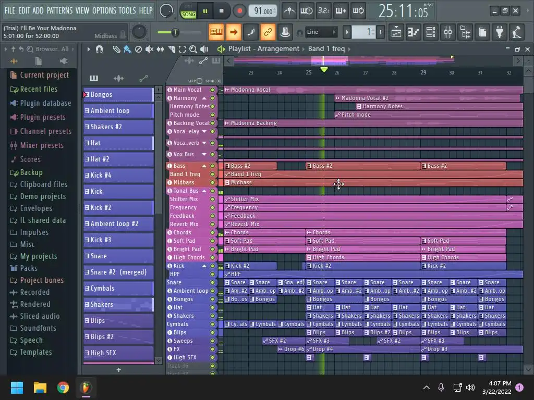Pause song playback
The height and width of the screenshot is (400, 534).
click(x=205, y=11)
